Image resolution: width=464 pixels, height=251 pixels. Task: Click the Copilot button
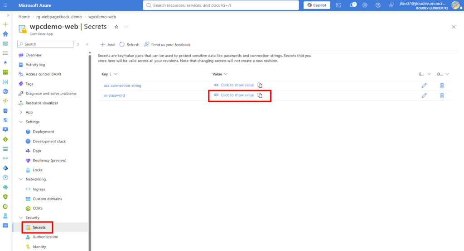(317, 5)
